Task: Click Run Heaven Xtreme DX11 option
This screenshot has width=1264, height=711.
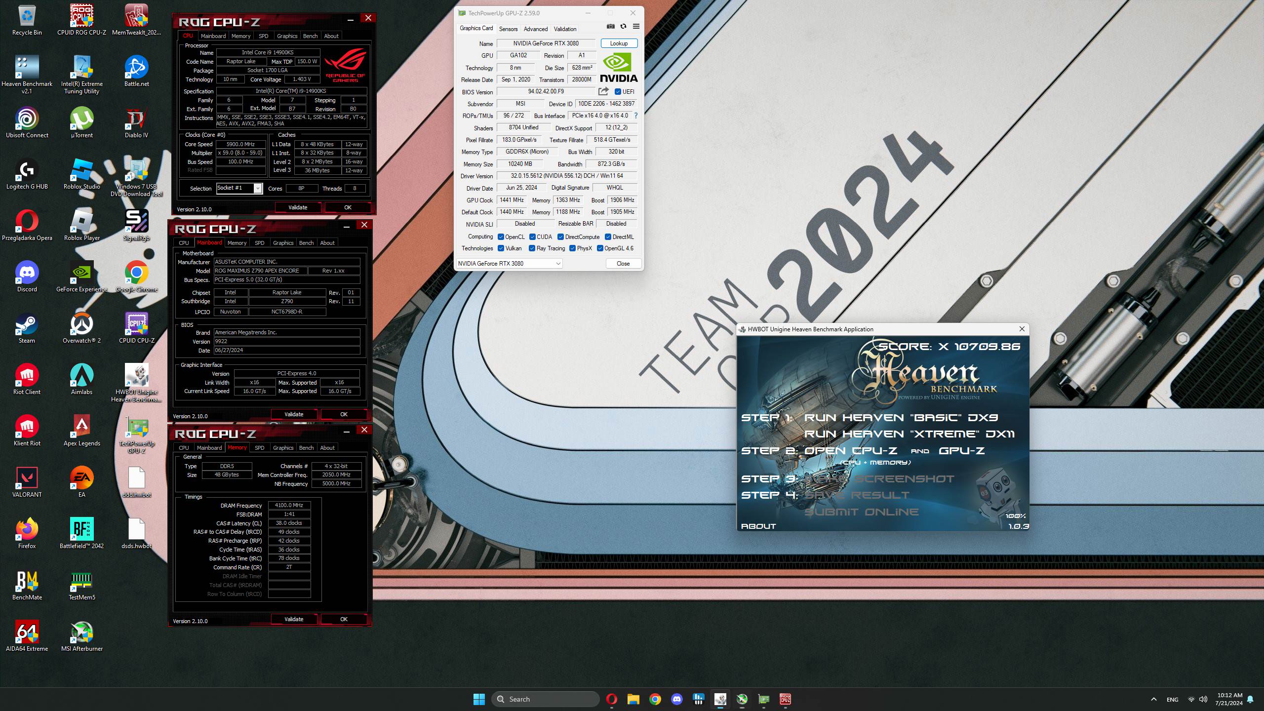Action: [909, 434]
